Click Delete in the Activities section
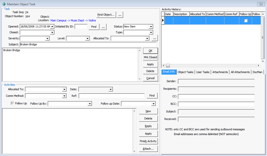The width and height of the screenshot is (267, 156). (148, 118)
